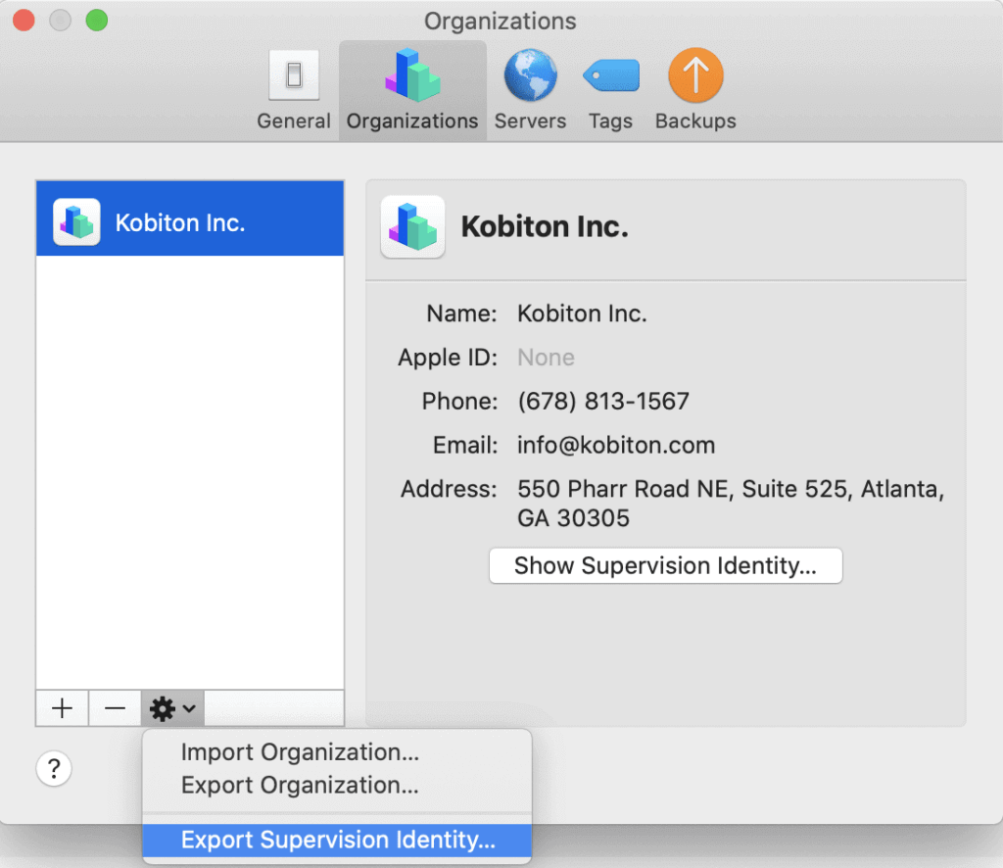Click the grayed None Apple ID field
1003x868 pixels.
[x=546, y=358]
